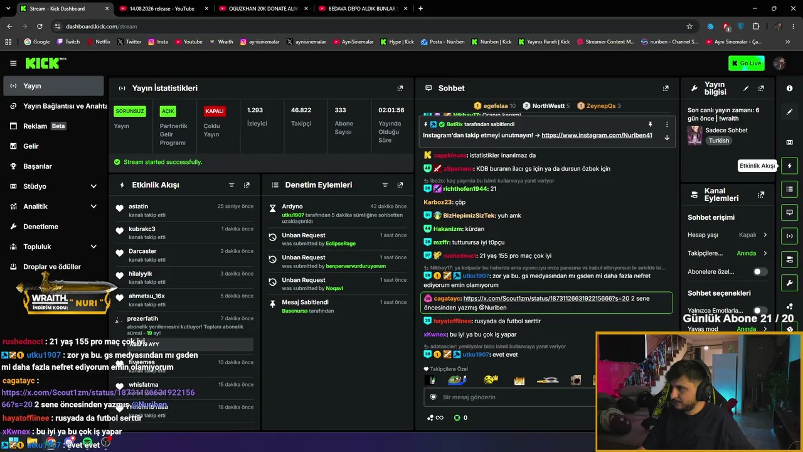Toggle the wrench widget icon in right rail
Screen dimensions: 803x452
(790, 282)
